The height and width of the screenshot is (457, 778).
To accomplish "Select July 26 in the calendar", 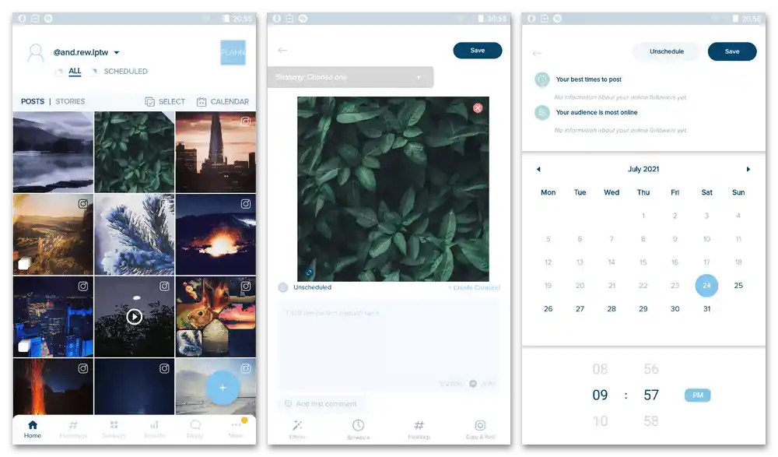I will [x=548, y=309].
